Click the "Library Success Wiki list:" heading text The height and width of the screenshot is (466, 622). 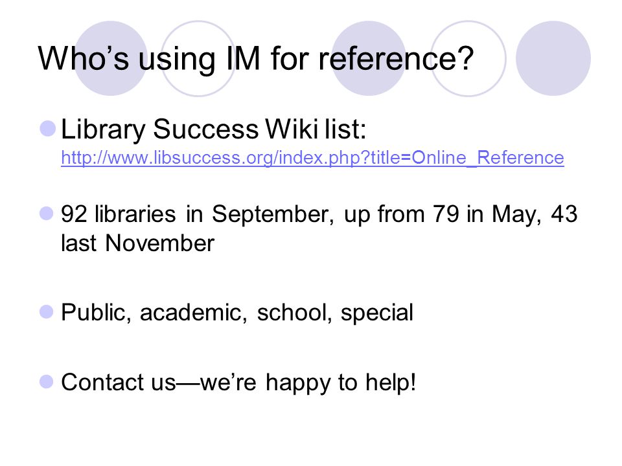(x=213, y=129)
